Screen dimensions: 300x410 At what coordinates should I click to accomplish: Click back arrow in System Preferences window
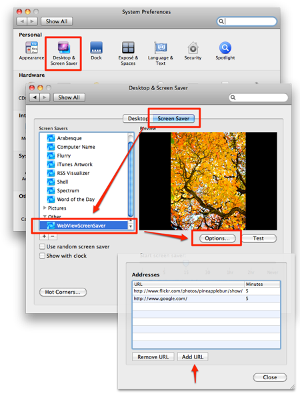pos(22,21)
